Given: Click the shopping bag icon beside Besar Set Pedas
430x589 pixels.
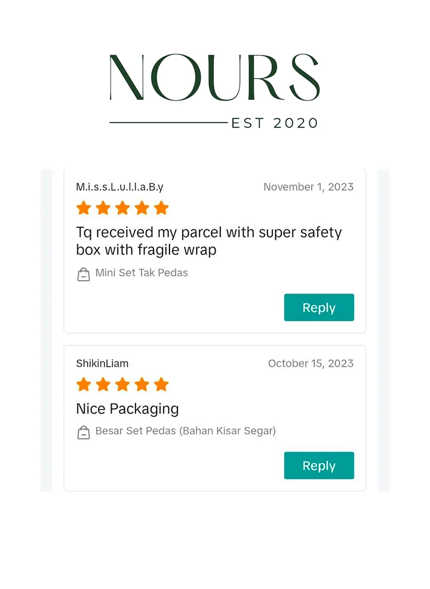Looking at the screenshot, I should pos(84,432).
